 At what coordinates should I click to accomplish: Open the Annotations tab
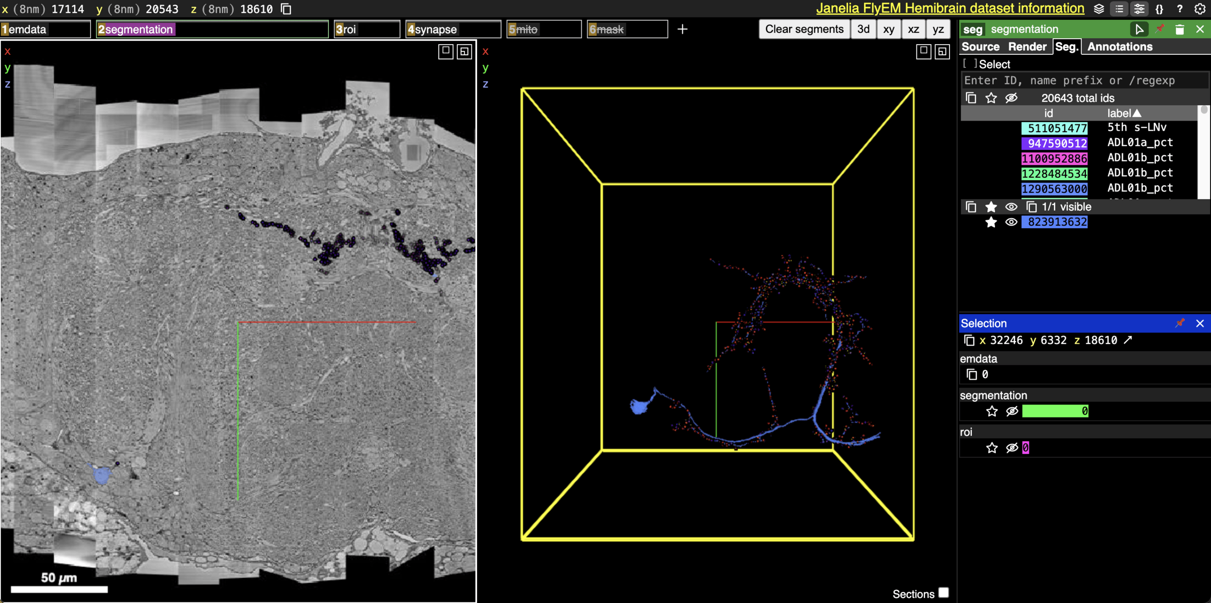click(1119, 47)
